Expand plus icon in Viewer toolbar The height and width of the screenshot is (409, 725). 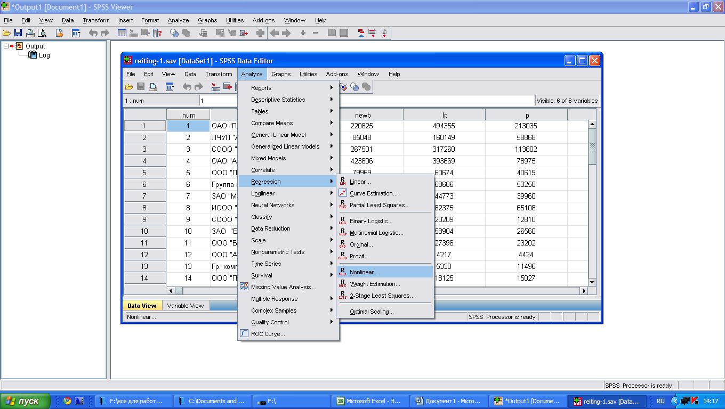pos(303,33)
